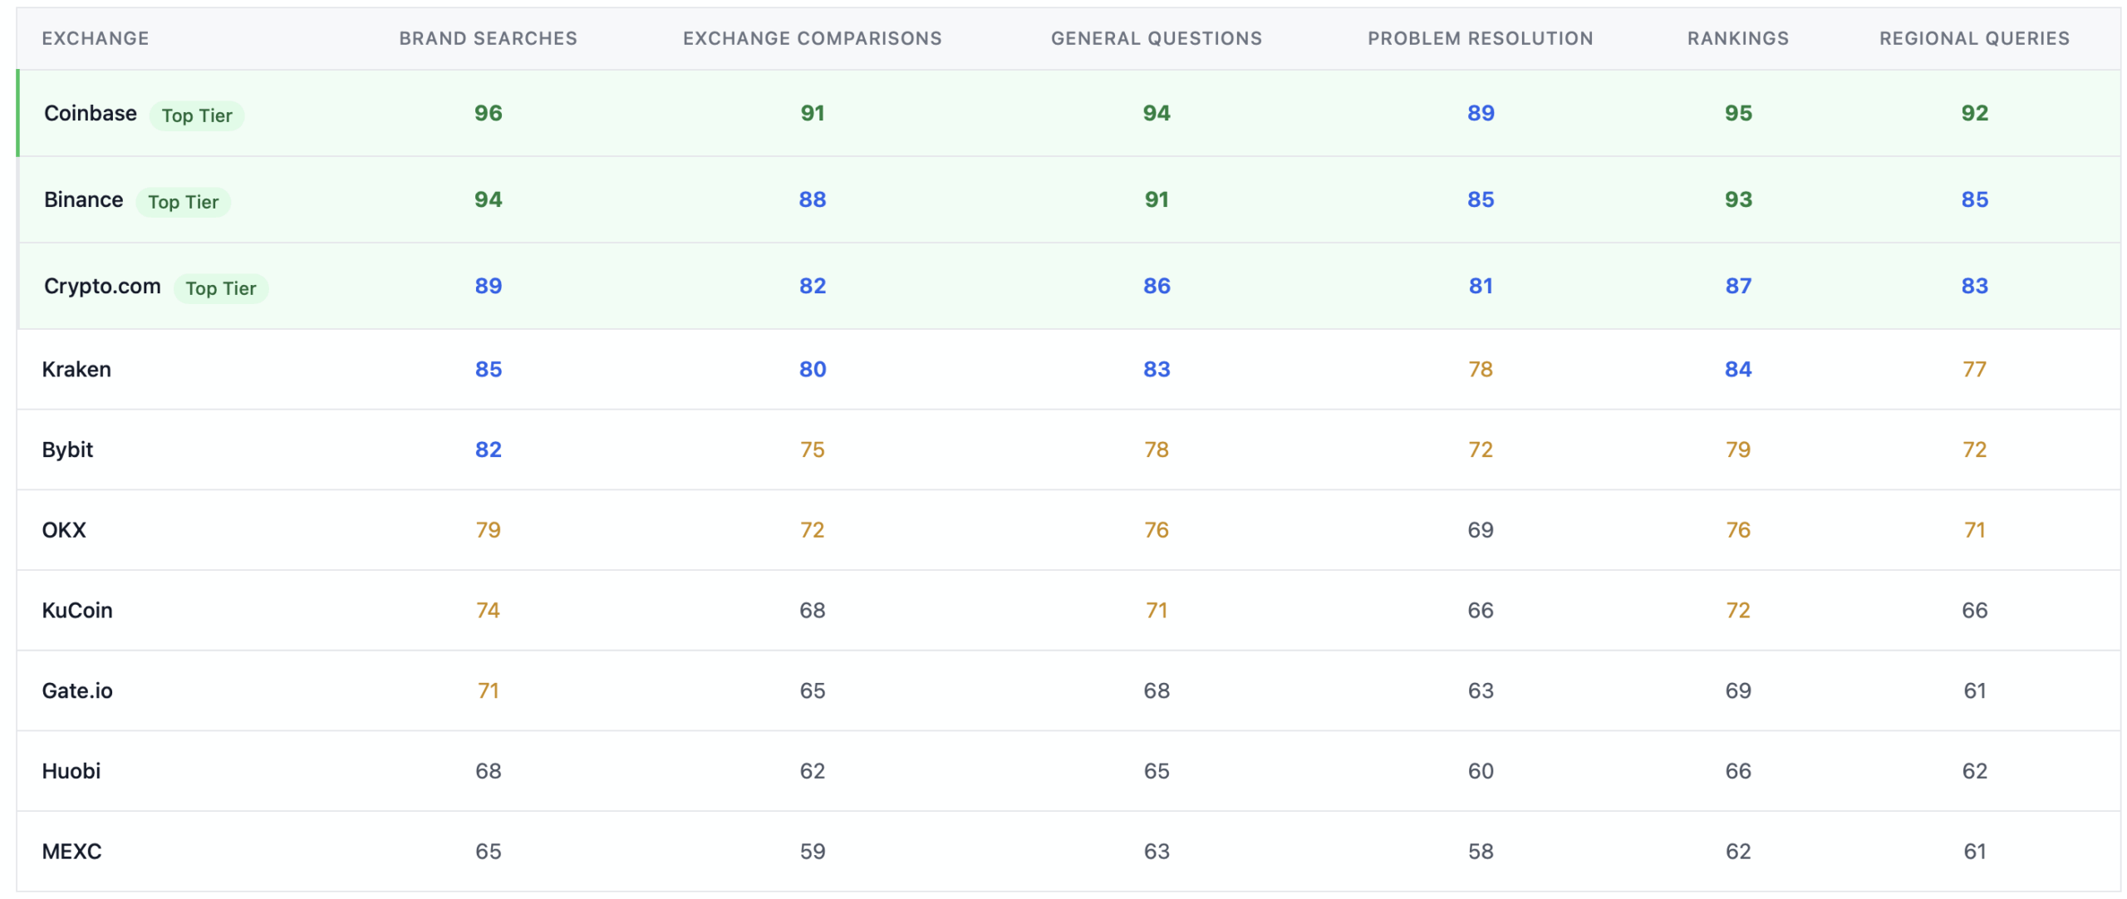Screen dimensions: 2127x899
Task: Click the EXCHANGE COMPARISONS column header
Action: pyautogui.click(x=812, y=38)
